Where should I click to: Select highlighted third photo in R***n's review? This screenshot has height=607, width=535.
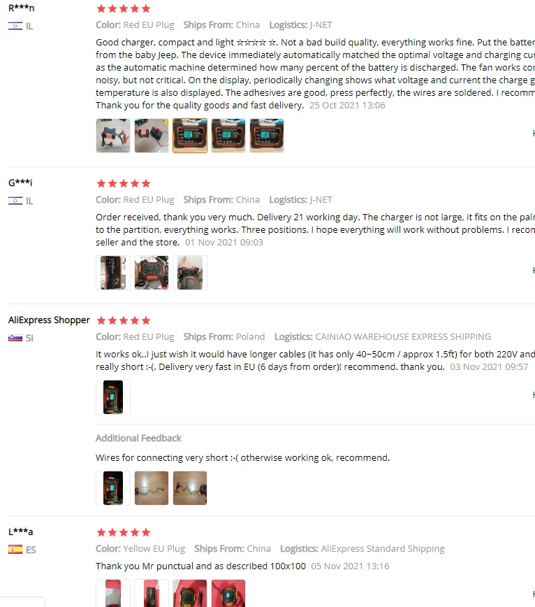190,136
